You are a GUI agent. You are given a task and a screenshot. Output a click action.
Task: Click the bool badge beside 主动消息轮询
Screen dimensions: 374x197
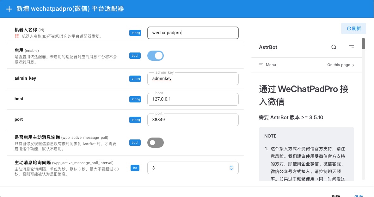[135, 143]
